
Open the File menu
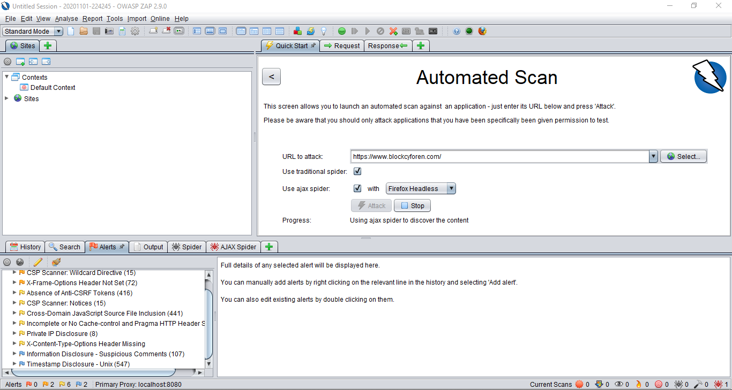[10, 18]
